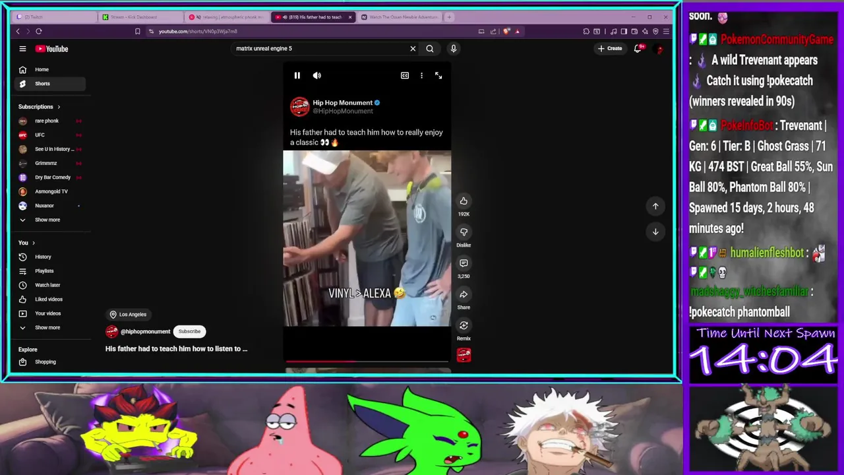844x475 pixels.
Task: Like the Short with thumbs up
Action: pyautogui.click(x=464, y=201)
